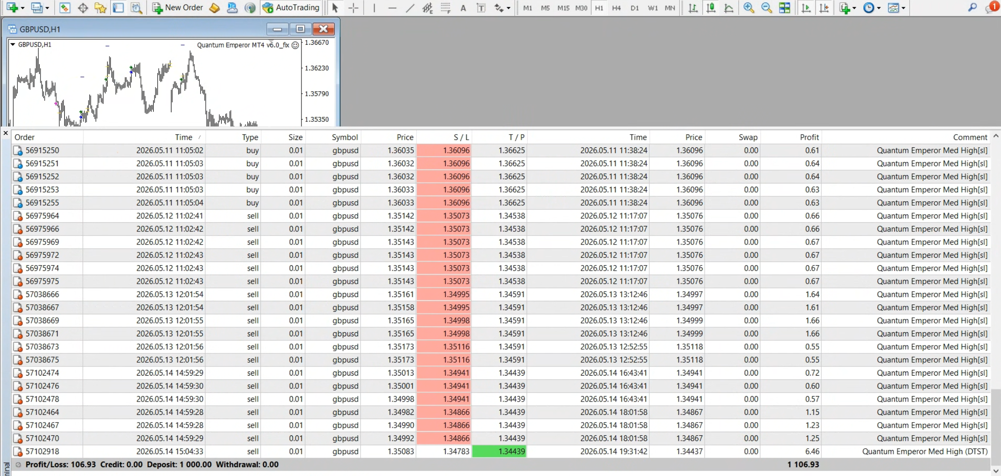Viewport: 1001px width, 476px height.
Task: Click the expert advisor smiley face on chart
Action: [x=296, y=45]
